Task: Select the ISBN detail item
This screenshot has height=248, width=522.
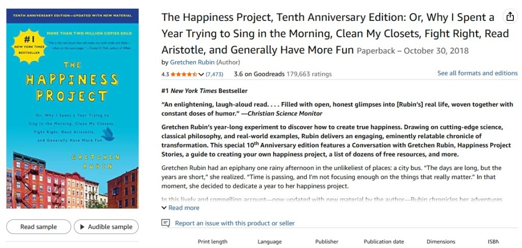Action: pos(493,241)
